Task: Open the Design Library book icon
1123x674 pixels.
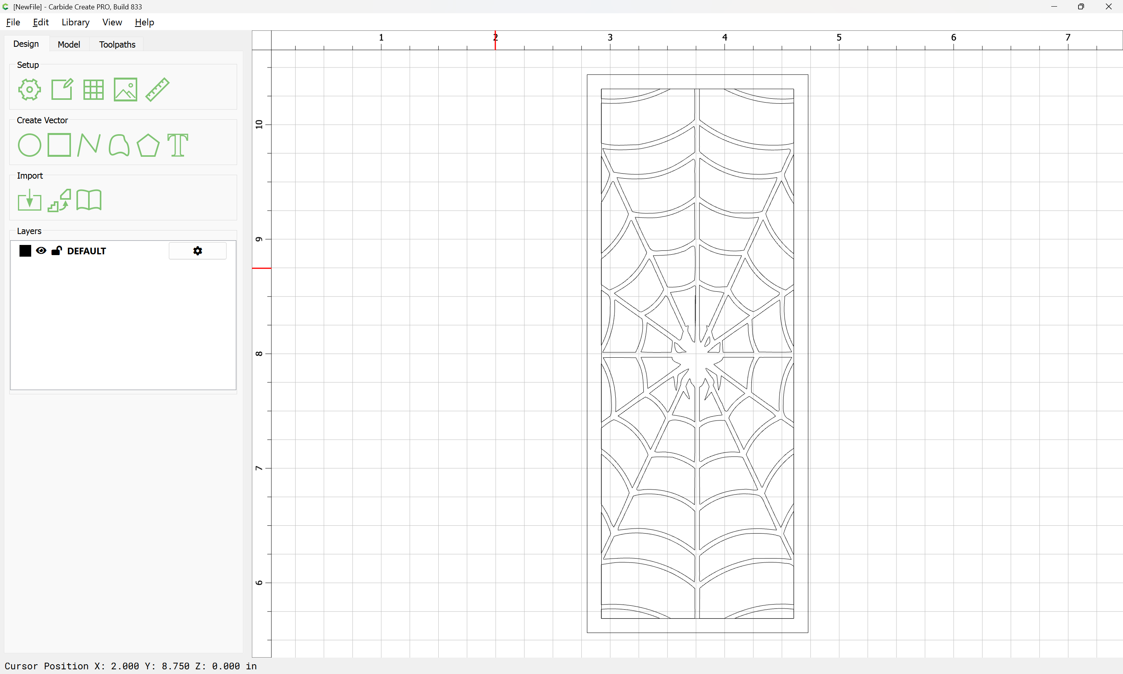Action: tap(89, 200)
